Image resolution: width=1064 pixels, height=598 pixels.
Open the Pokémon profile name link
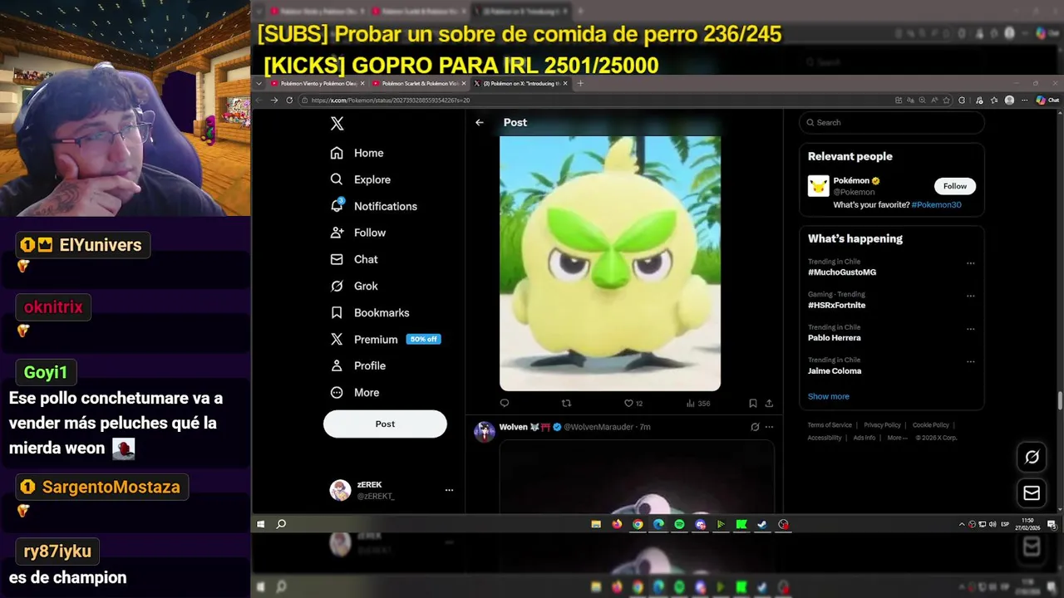tap(851, 180)
